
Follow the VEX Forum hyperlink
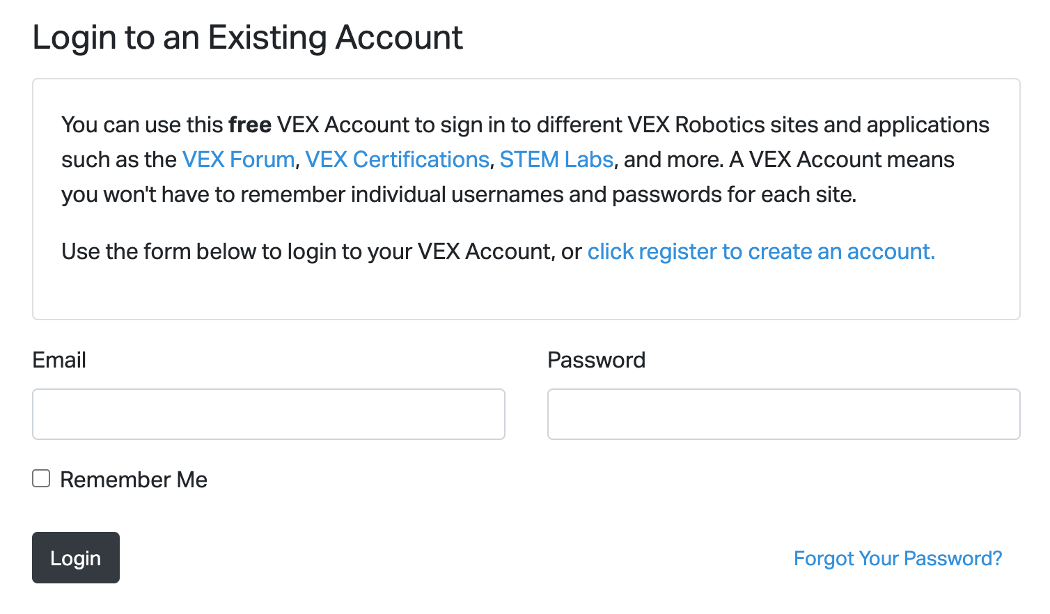pyautogui.click(x=237, y=159)
